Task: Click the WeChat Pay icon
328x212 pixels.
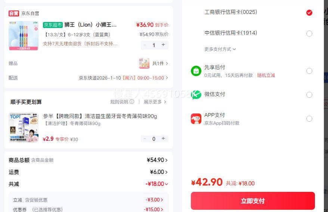Action: tap(196, 95)
